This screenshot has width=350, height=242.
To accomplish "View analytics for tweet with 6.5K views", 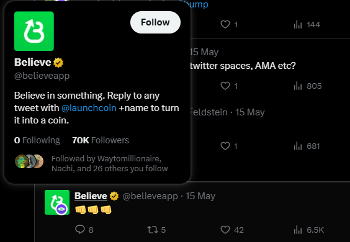I will click(308, 230).
